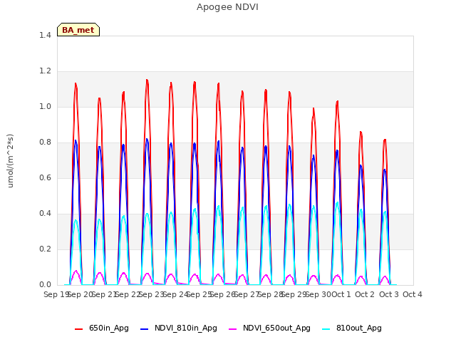Click the 1.2 y-axis tick label

[45, 71]
